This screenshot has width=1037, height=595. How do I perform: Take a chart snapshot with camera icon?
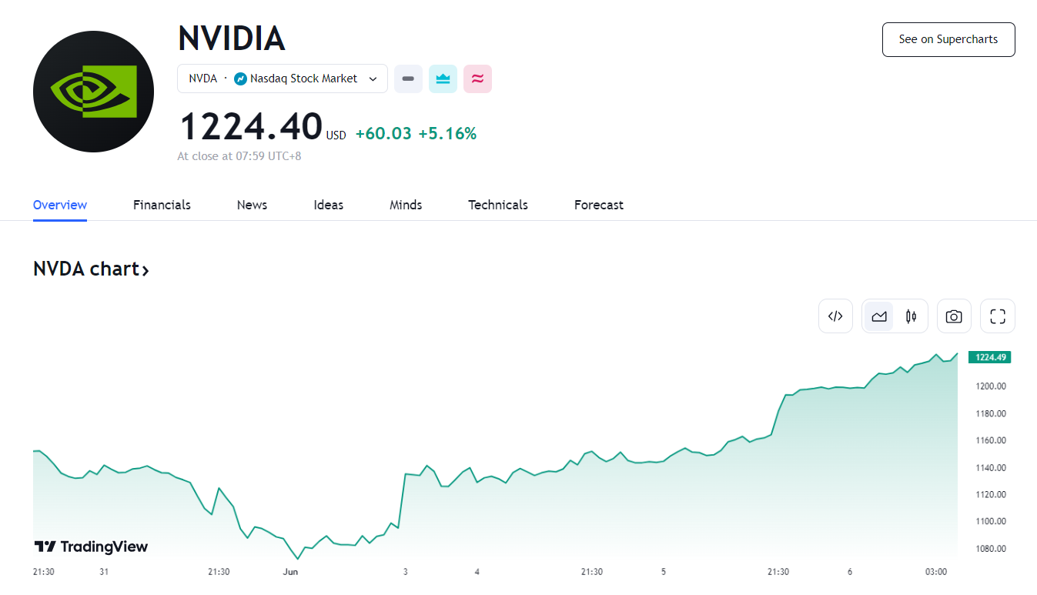click(x=954, y=316)
